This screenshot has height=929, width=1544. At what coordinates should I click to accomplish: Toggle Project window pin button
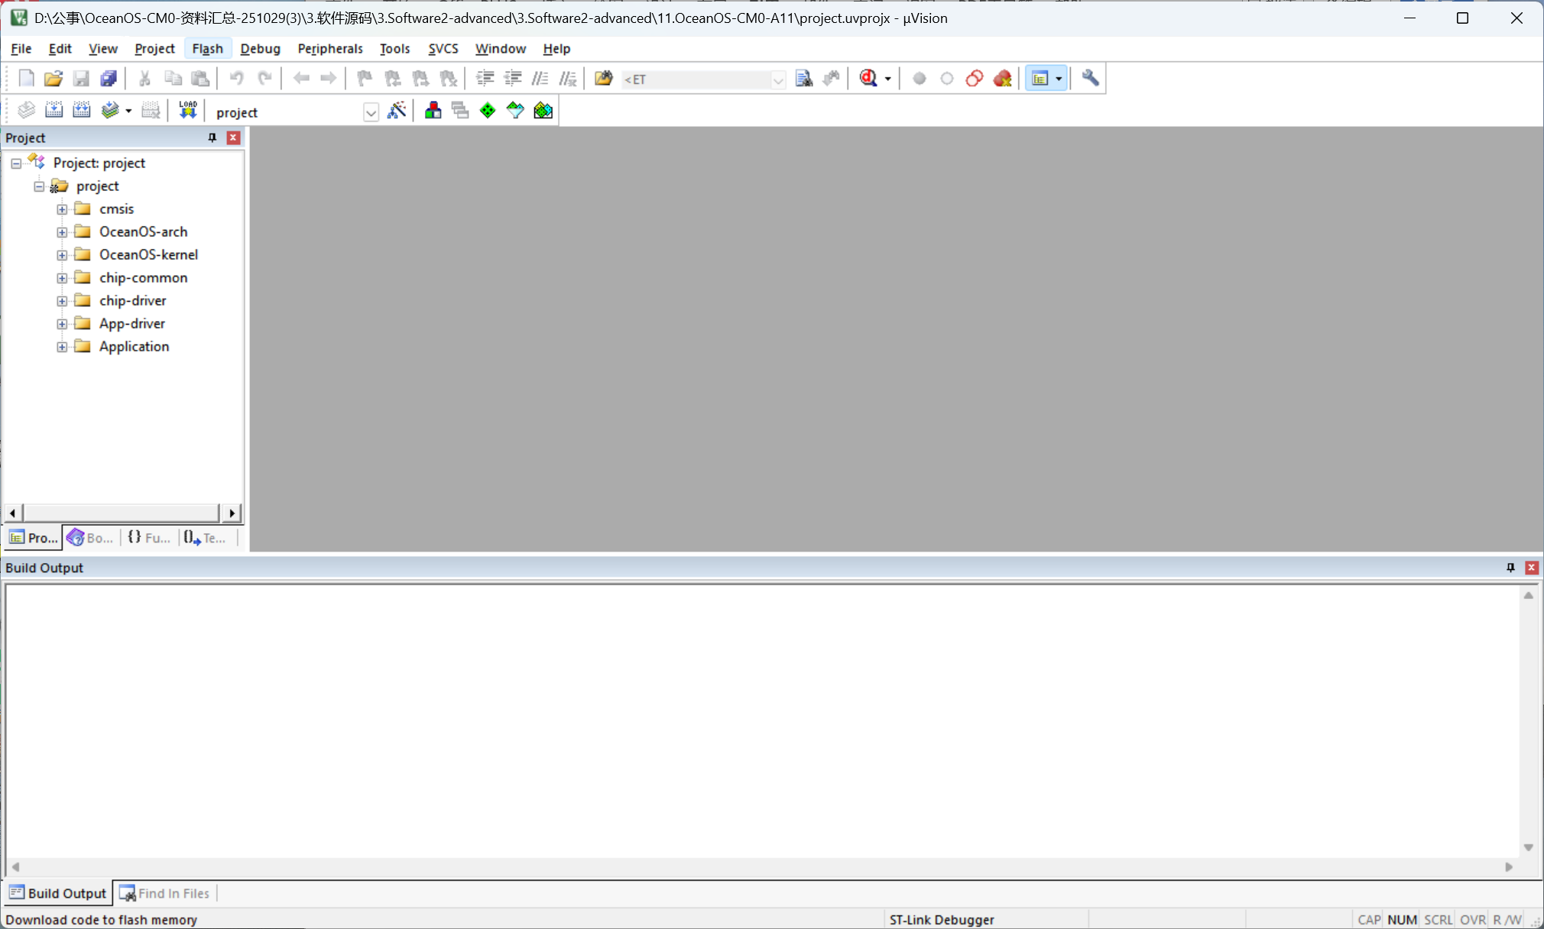pos(212,138)
